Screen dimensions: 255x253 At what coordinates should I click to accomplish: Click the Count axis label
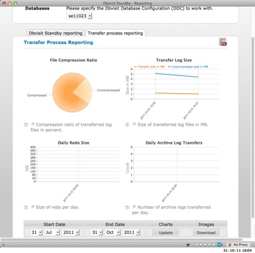point(127,168)
